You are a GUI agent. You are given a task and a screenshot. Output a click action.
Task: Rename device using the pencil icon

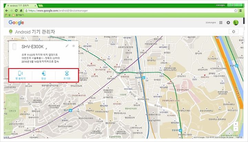[x=67, y=46]
